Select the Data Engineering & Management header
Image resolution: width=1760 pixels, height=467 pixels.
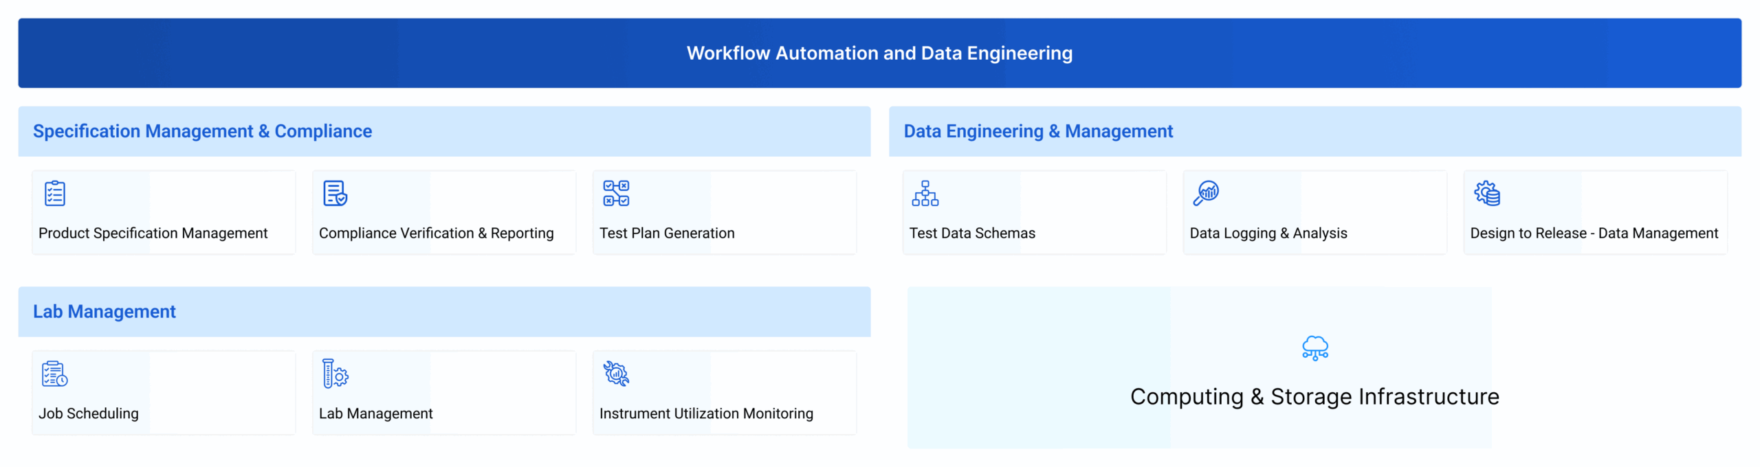[x=1037, y=131]
